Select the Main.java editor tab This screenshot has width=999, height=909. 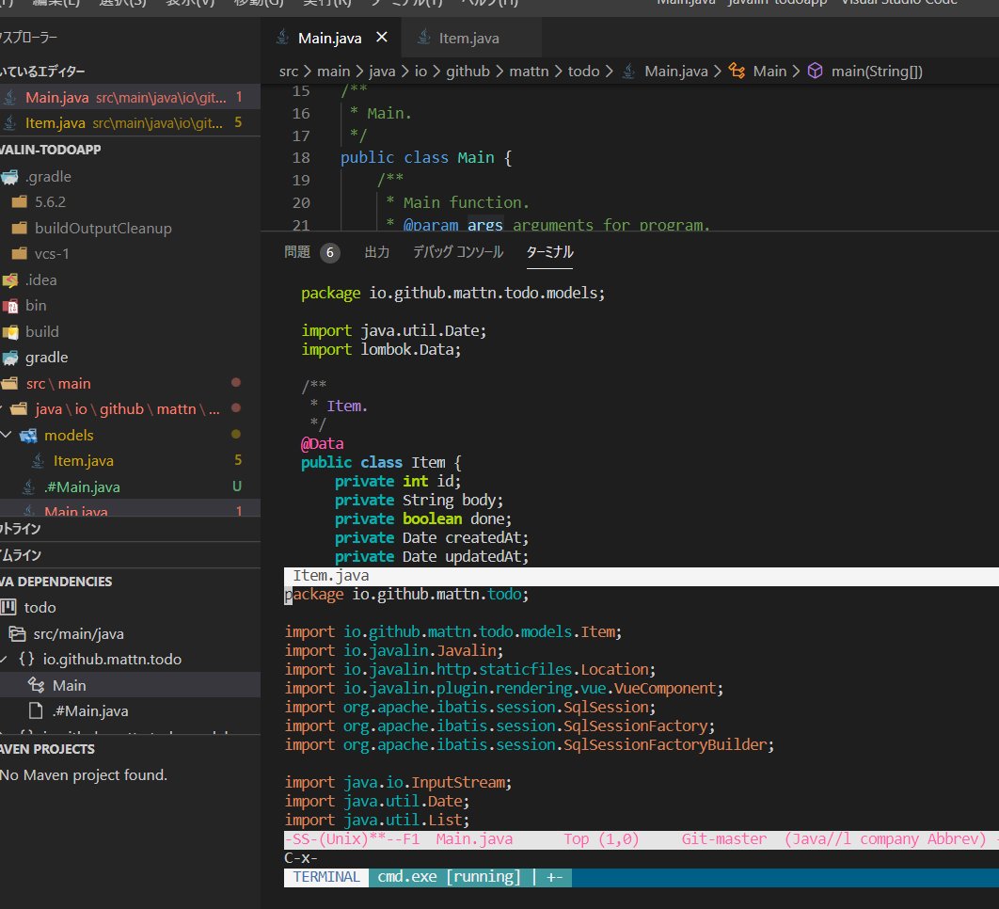click(x=330, y=38)
